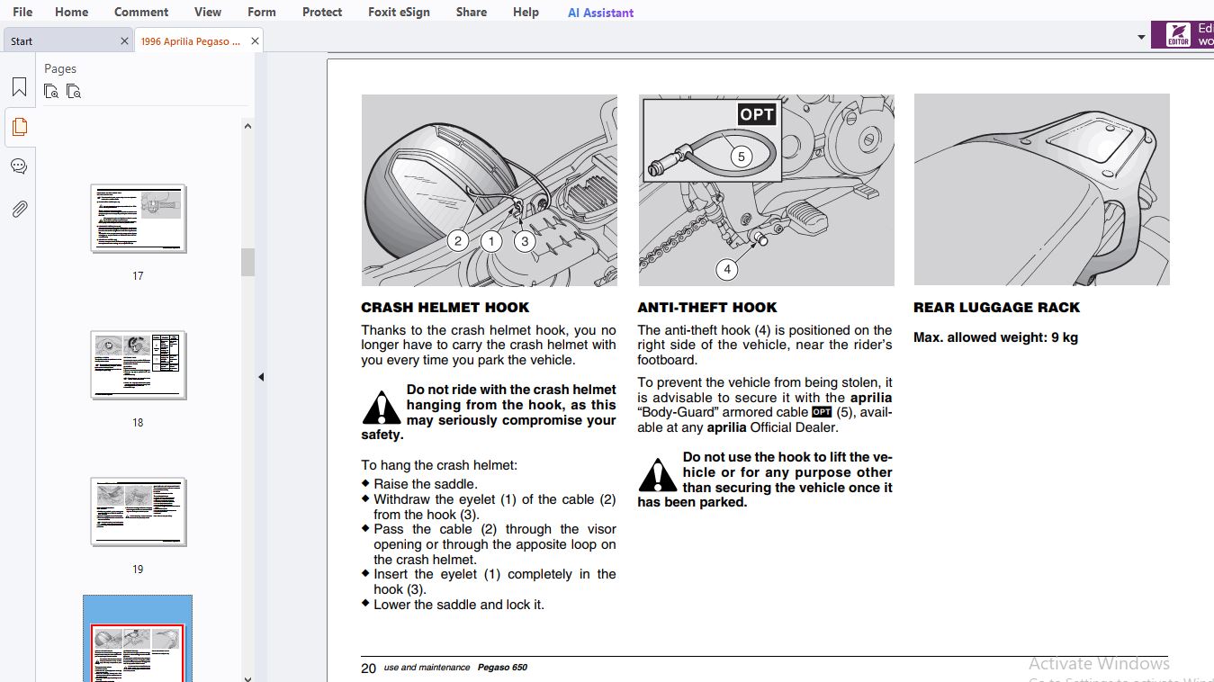This screenshot has width=1214, height=682.
Task: Open the View ribbon tab
Action: [208, 12]
